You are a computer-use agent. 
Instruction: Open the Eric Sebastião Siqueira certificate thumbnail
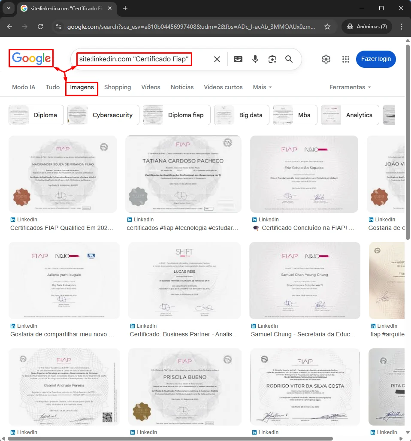(x=304, y=174)
